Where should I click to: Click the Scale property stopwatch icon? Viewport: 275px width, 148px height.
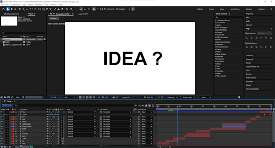[x=19, y=115]
